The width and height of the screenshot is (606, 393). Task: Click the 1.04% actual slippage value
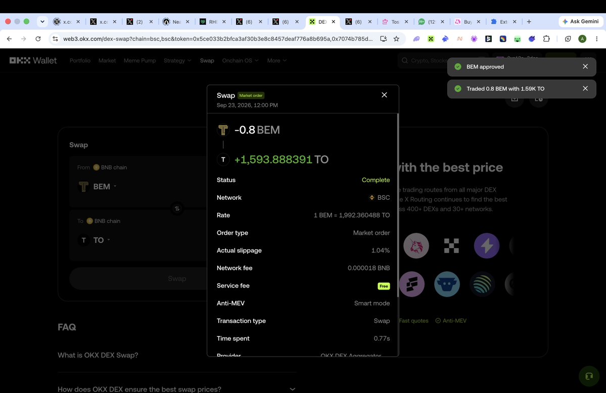380,250
